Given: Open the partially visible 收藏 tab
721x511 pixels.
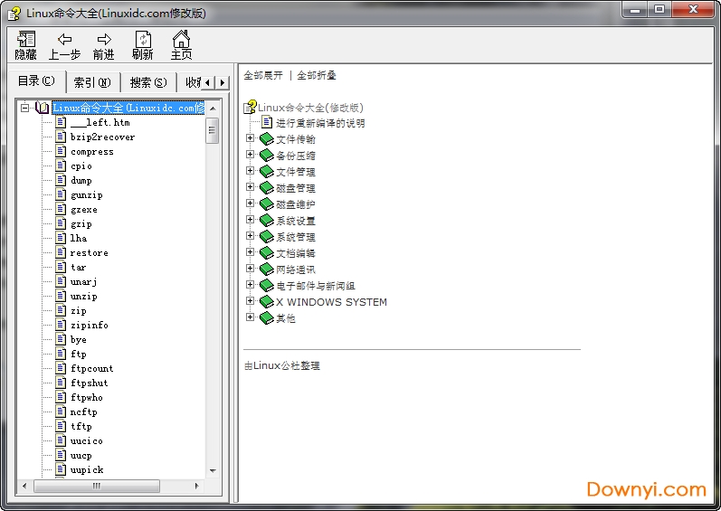Looking at the screenshot, I should pos(191,82).
